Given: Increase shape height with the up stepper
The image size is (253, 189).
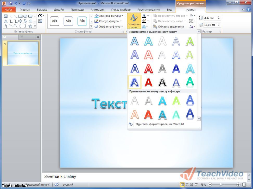Looking at the screenshot, I should pos(219,17).
